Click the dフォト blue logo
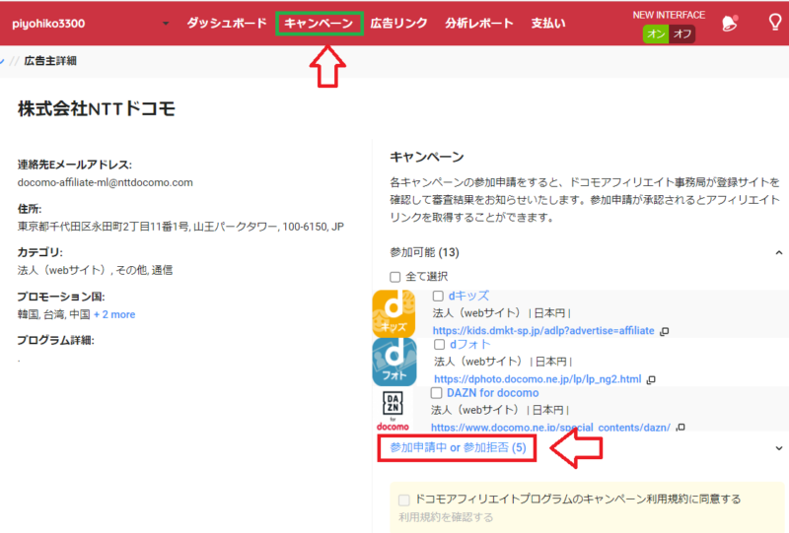 [x=394, y=362]
